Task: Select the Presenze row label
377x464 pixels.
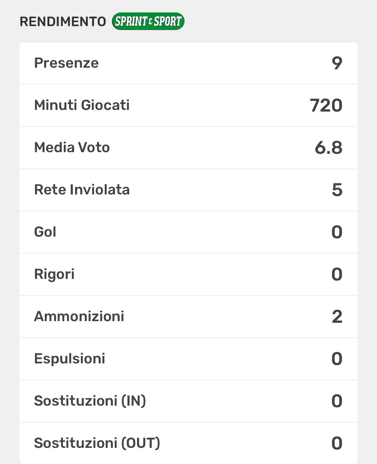Action: (x=66, y=63)
